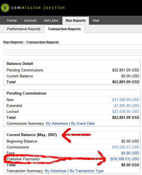
Task: Select the Transaction Reports subtab
Action: coord(64,29)
